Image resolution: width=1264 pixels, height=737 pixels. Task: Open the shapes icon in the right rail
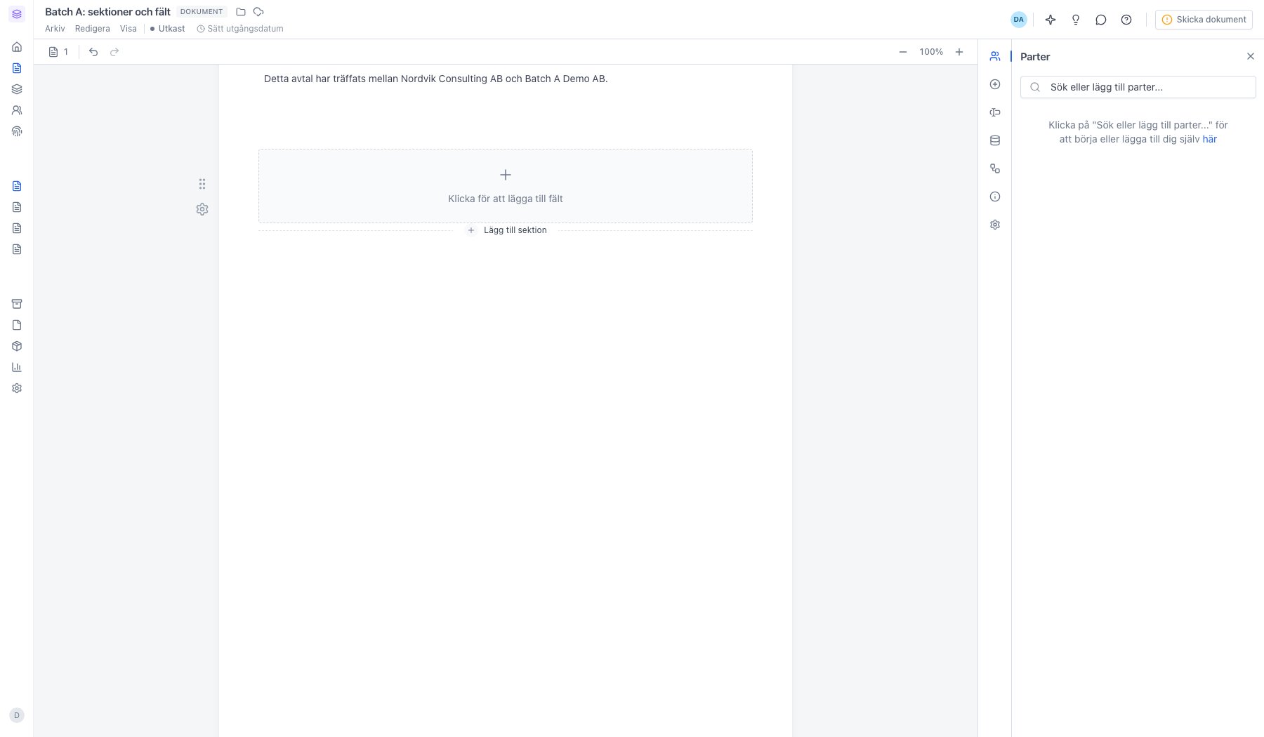pyautogui.click(x=995, y=168)
